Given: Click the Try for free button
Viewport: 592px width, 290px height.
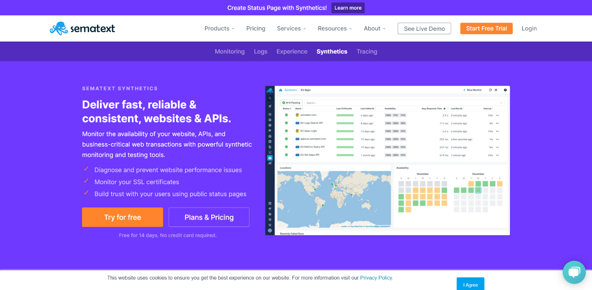Looking at the screenshot, I should (123, 217).
